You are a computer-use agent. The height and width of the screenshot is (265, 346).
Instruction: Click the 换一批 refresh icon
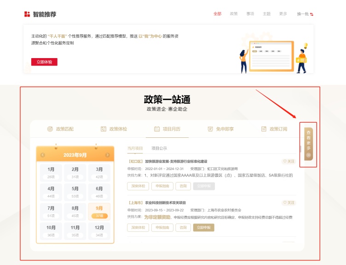[x=311, y=14]
